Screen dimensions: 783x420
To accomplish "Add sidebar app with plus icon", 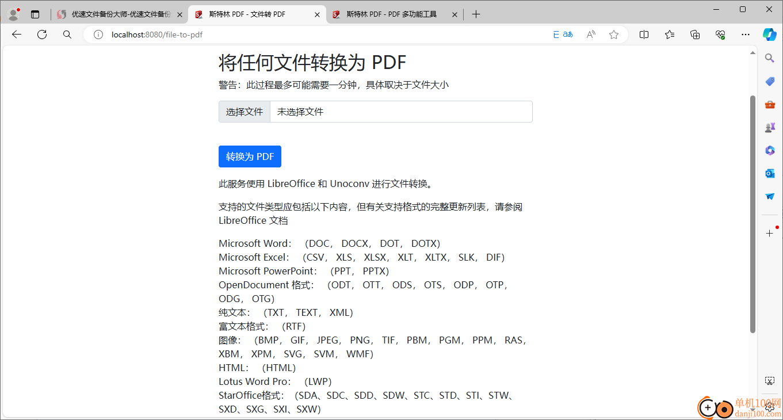I will point(770,233).
